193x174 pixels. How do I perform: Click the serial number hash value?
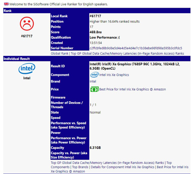pyautogui.click(x=136, y=48)
